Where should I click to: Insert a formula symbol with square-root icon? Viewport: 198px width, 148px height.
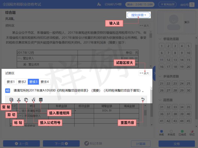point(34,100)
